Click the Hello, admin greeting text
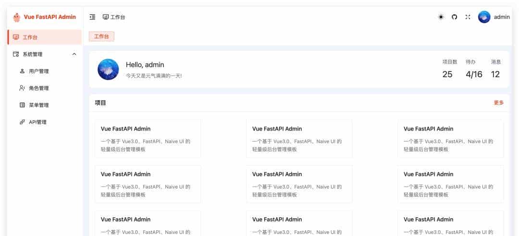Image resolution: width=519 pixels, height=236 pixels. pyautogui.click(x=145, y=65)
